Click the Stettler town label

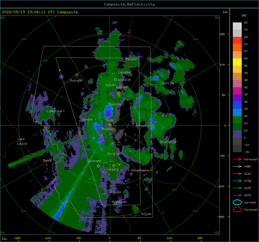(168, 83)
